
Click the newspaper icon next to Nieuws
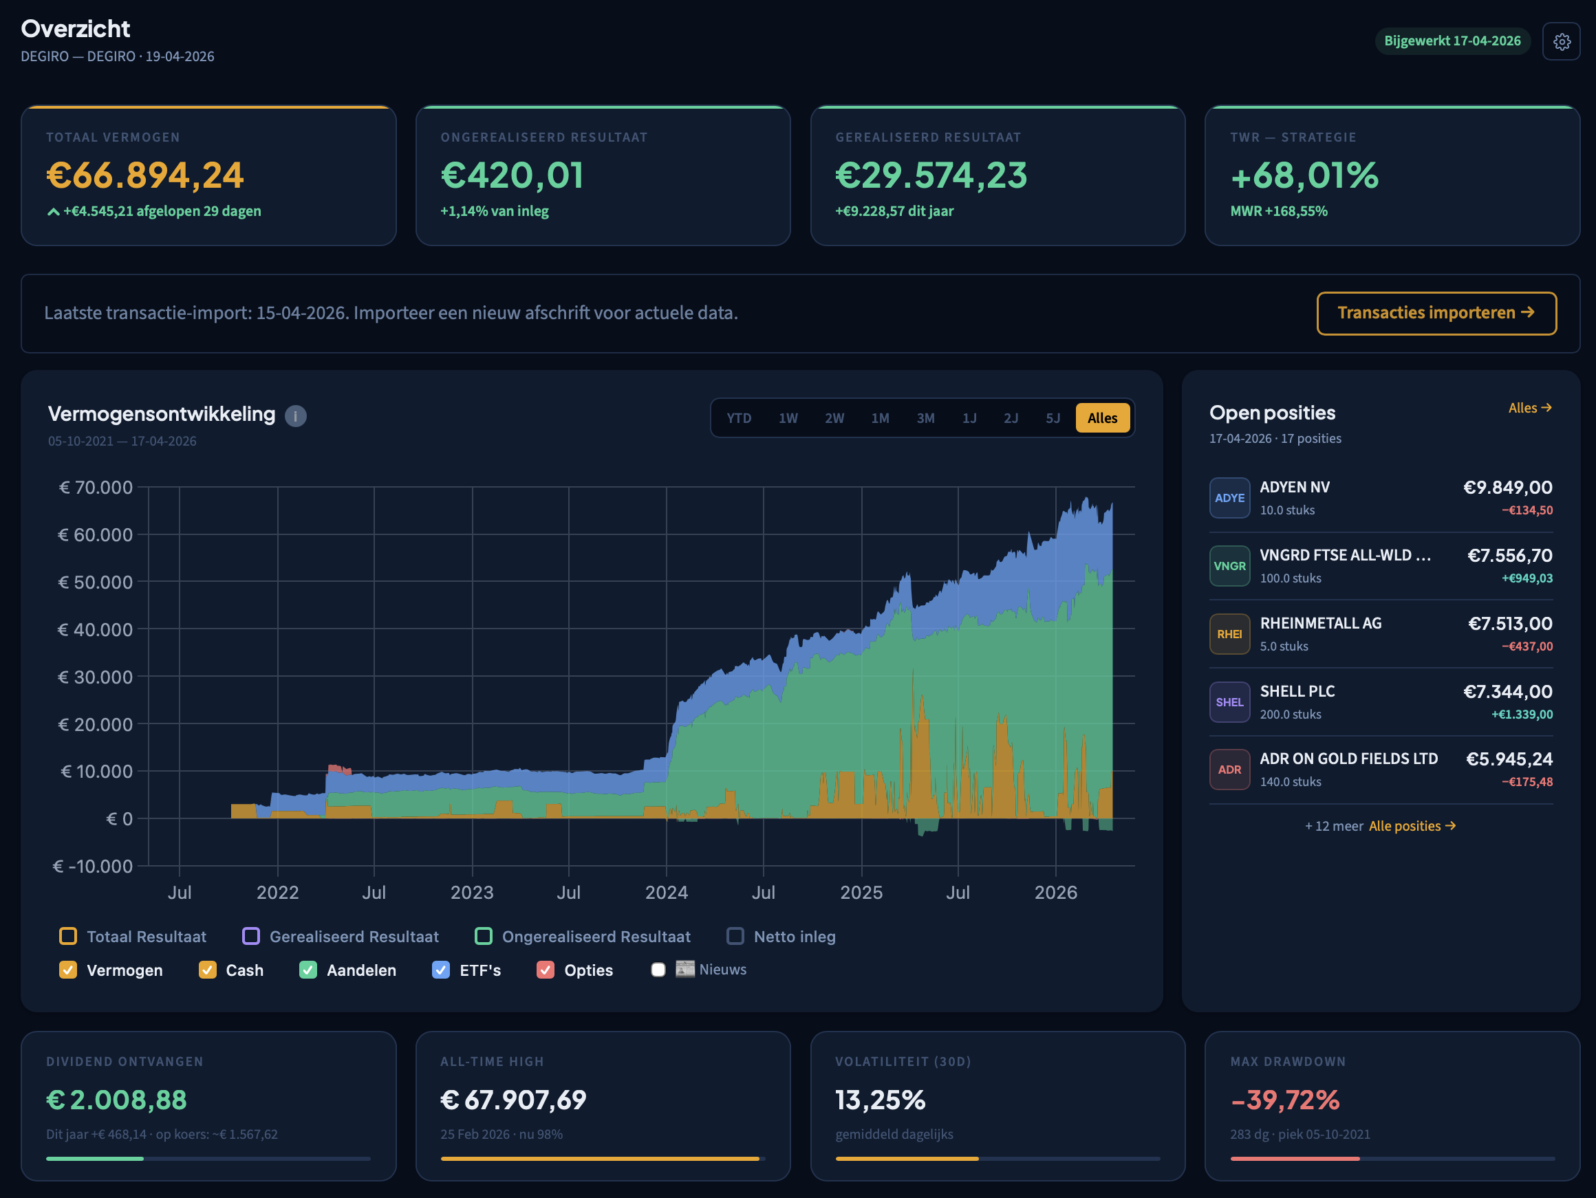point(684,968)
